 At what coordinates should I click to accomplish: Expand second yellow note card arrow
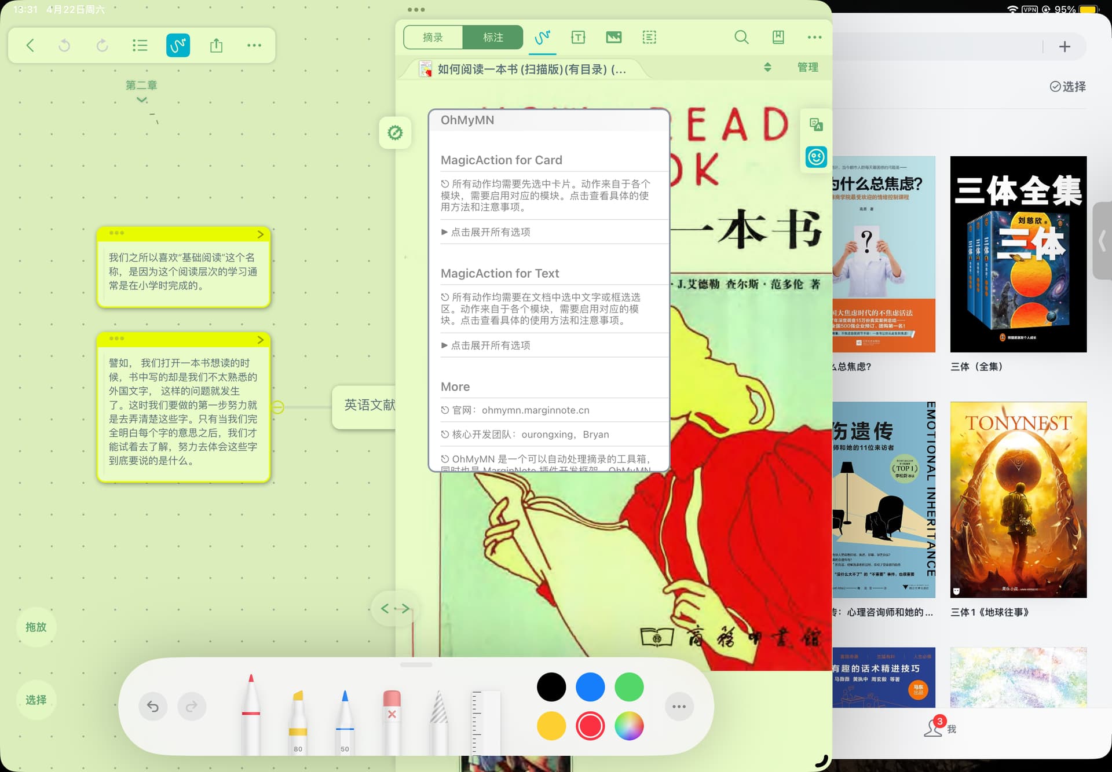[260, 340]
